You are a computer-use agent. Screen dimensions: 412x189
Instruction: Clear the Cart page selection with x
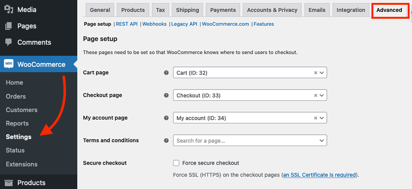(x=315, y=73)
